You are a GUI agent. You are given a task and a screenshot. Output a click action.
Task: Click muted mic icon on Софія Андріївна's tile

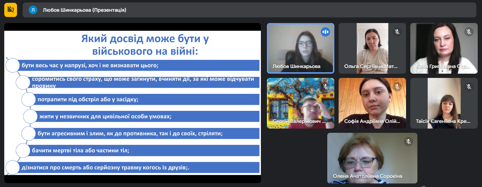[397, 86]
